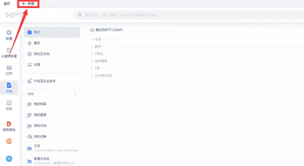Open the 常用 more options dots

coord(75,94)
